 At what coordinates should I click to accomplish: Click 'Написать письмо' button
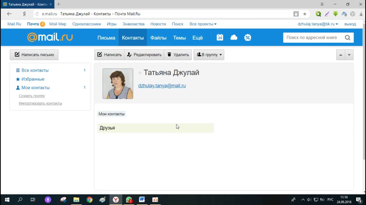34,55
